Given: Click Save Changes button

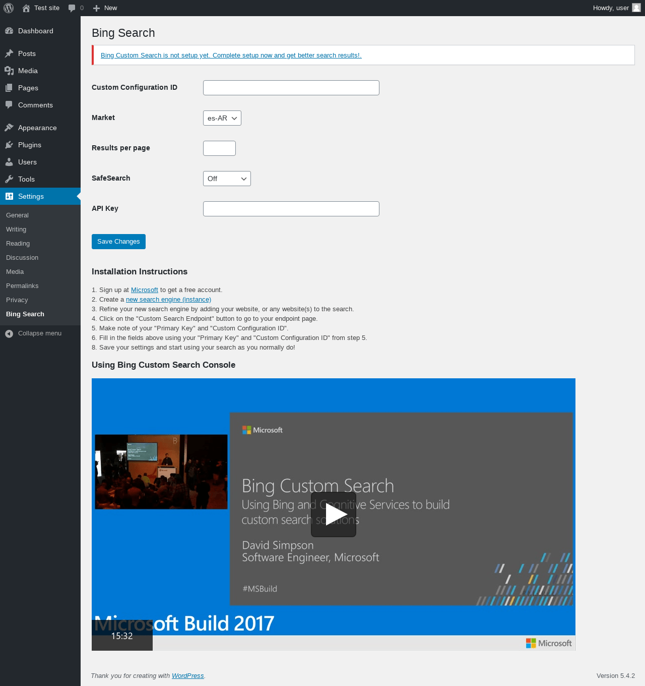Looking at the screenshot, I should [118, 242].
